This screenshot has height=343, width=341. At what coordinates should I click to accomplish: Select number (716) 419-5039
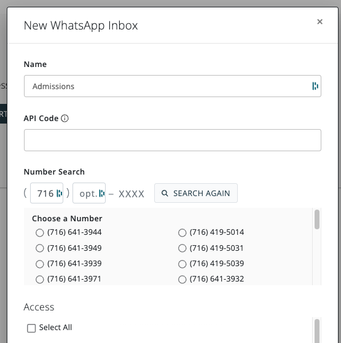tap(182, 264)
